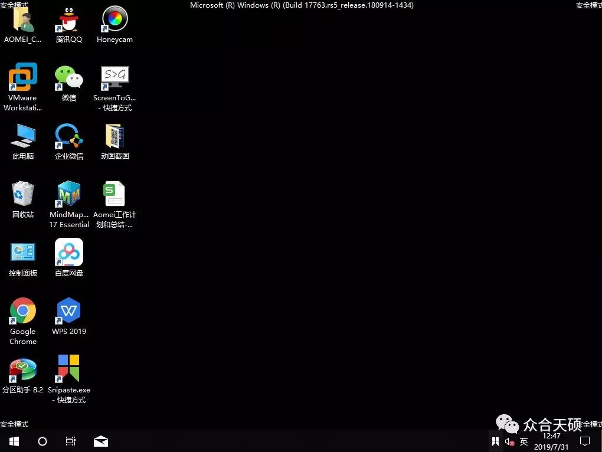
Task: Select the 动图截图 folder icon
Action: pyautogui.click(x=114, y=136)
